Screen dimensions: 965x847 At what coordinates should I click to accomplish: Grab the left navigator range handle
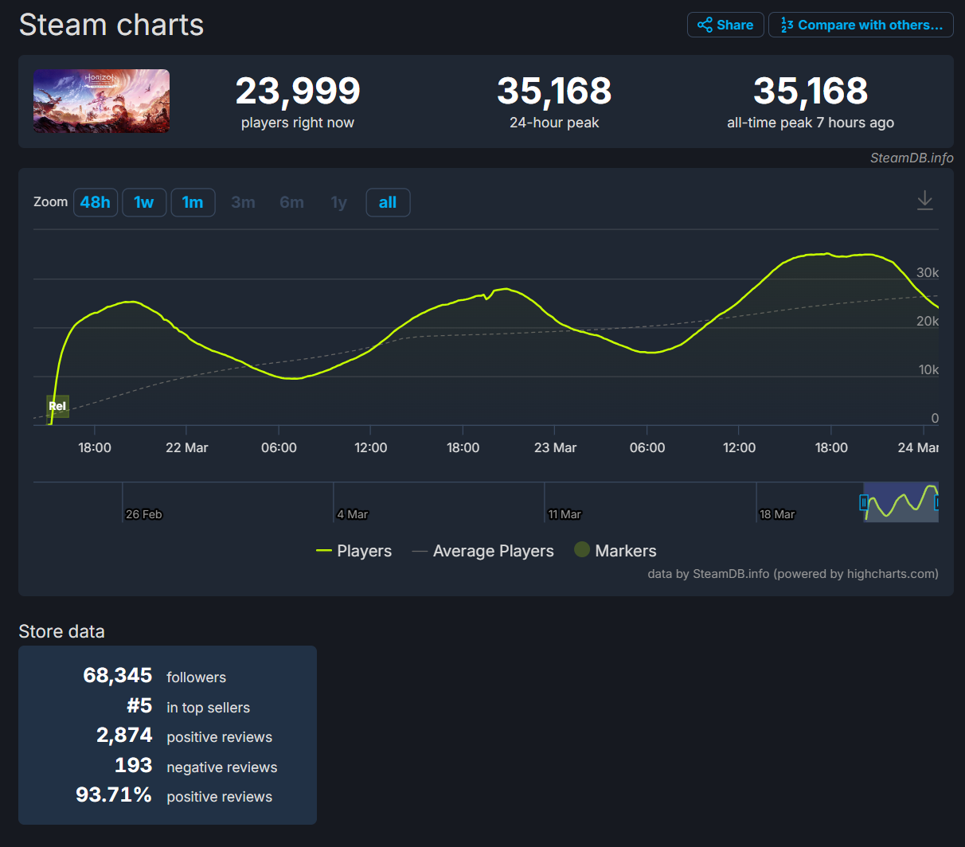pyautogui.click(x=864, y=502)
